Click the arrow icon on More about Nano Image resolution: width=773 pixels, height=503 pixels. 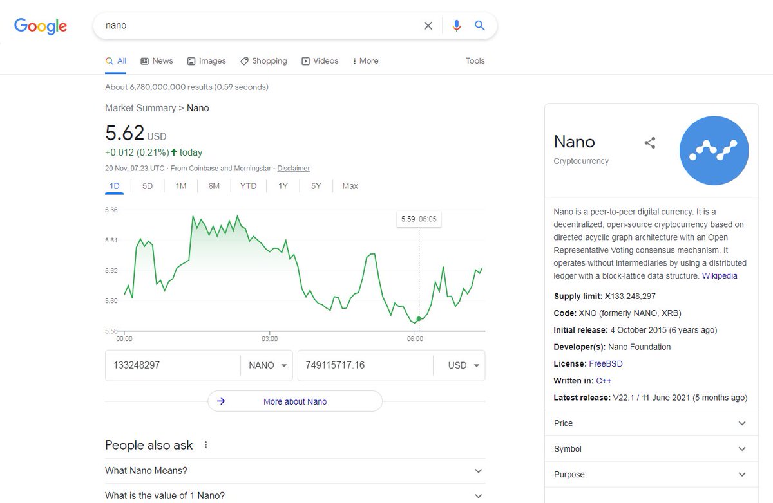point(222,401)
